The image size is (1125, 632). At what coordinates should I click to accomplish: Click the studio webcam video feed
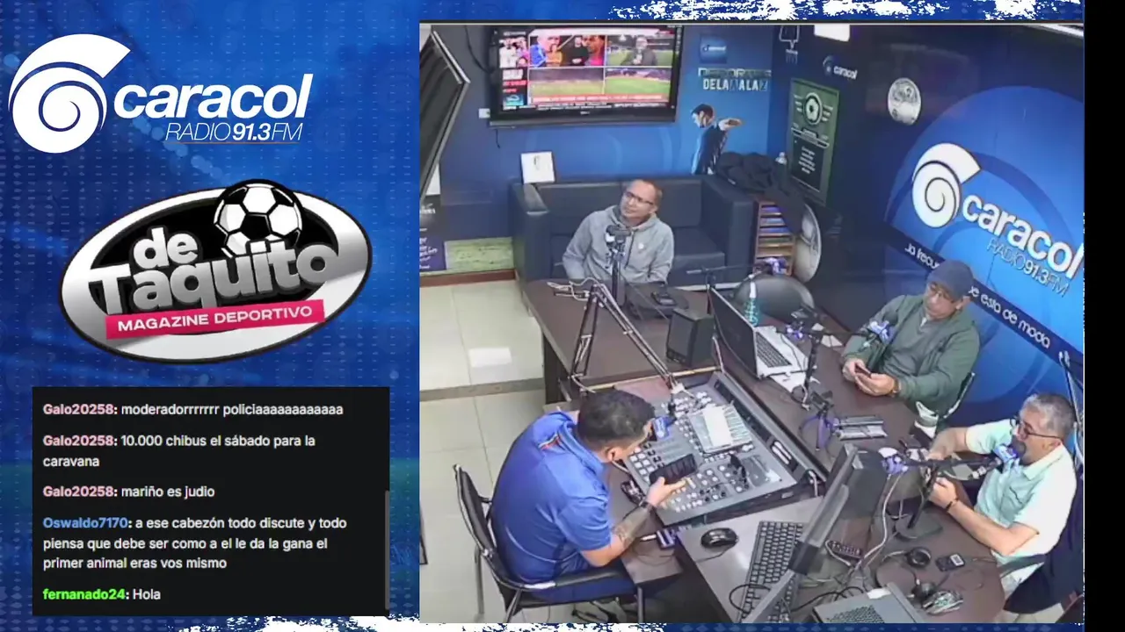(x=751, y=322)
